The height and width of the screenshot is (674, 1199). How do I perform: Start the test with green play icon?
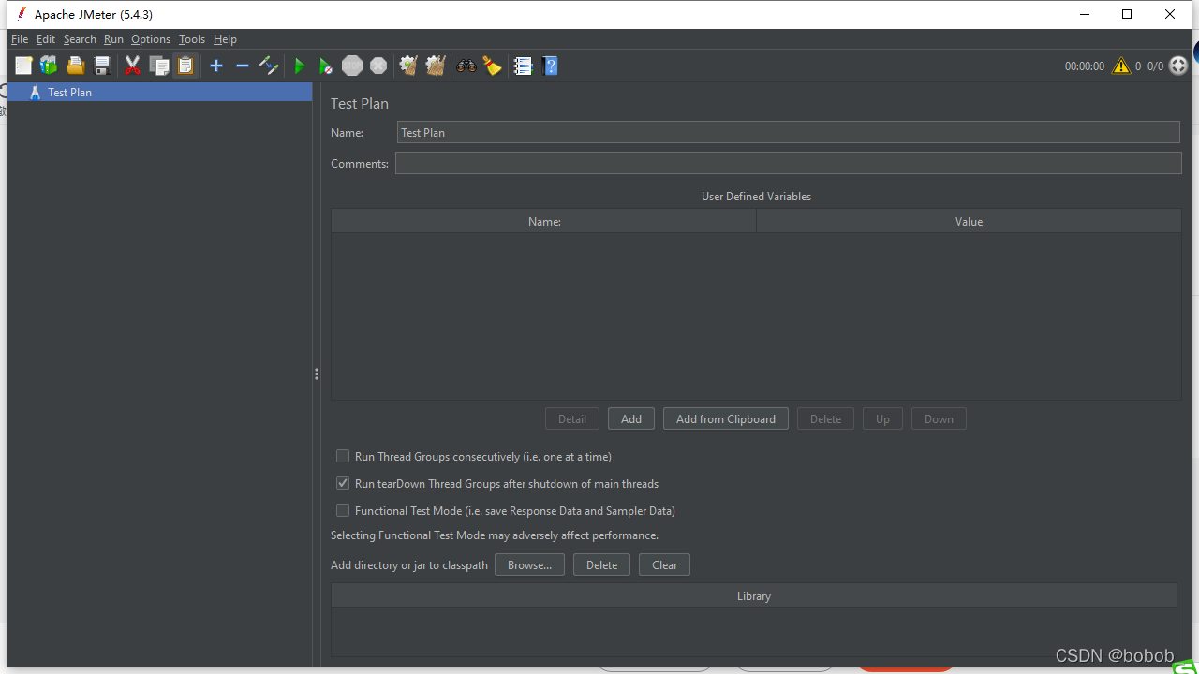(300, 66)
